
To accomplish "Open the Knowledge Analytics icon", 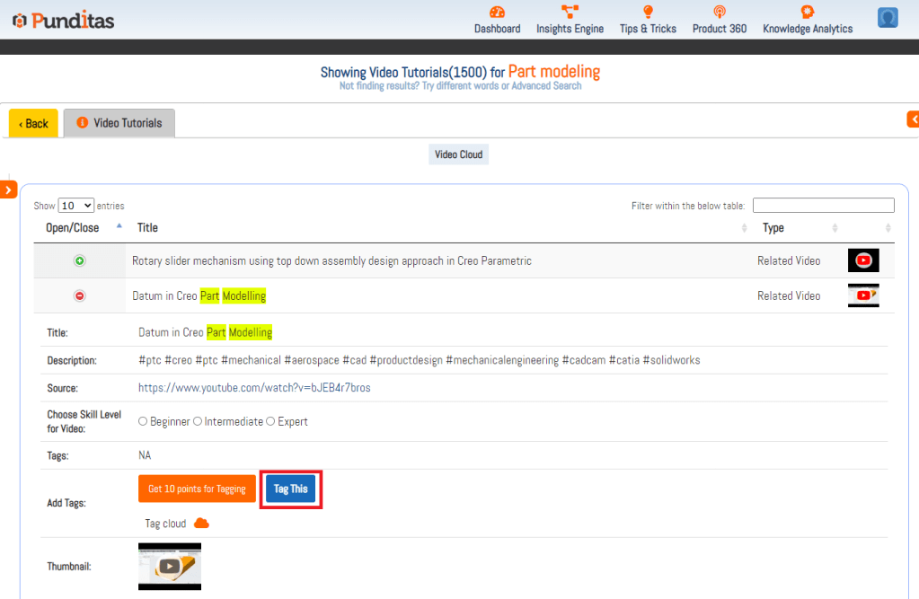I will click(x=807, y=13).
